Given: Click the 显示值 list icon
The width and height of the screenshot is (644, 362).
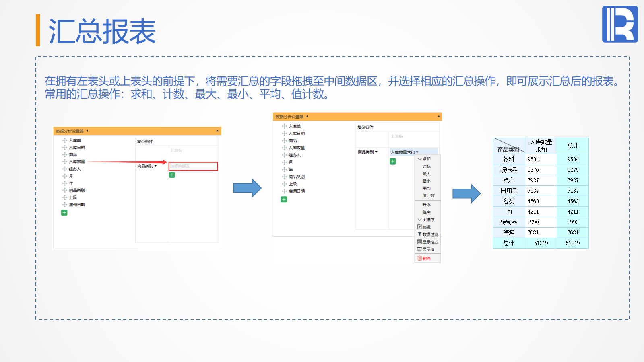Looking at the screenshot, I should click(420, 249).
